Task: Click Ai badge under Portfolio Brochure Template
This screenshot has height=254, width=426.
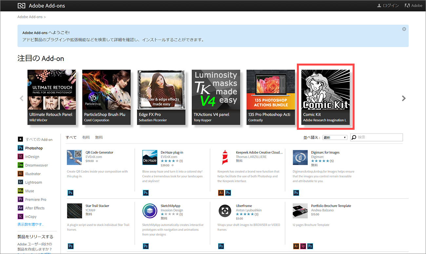Action: pyautogui.click(x=296, y=246)
